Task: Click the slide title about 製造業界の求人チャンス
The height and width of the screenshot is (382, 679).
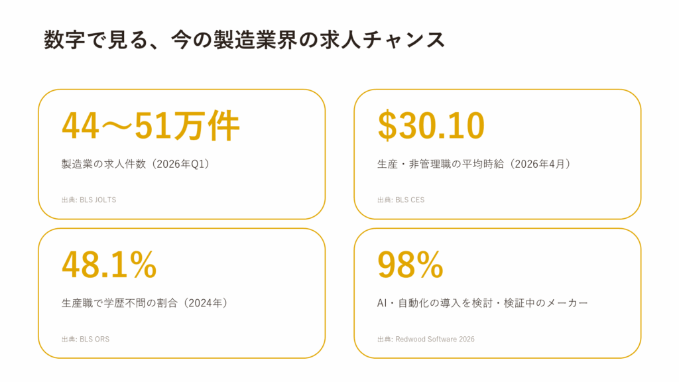Action: click(244, 40)
